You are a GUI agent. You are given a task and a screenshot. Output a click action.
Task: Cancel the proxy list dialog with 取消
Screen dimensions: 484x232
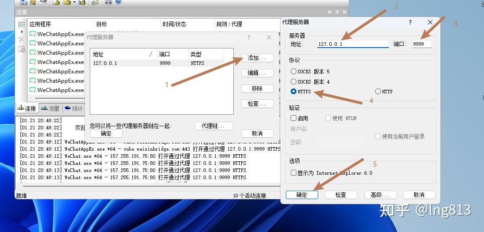click(x=257, y=134)
